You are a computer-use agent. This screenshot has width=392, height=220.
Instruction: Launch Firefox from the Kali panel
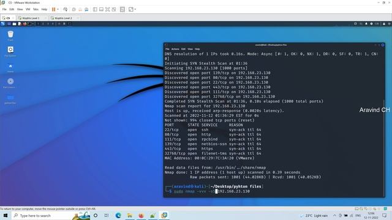pyautogui.click(x=24, y=24)
